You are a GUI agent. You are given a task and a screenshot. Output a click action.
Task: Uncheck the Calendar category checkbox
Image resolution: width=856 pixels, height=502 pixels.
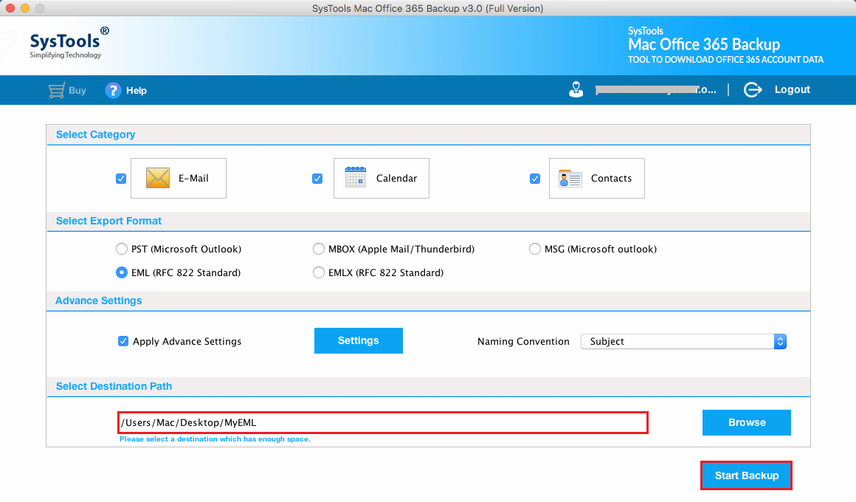317,179
